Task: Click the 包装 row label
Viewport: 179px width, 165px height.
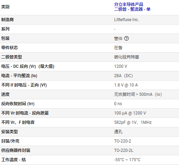Action: pyautogui.click(x=5, y=38)
